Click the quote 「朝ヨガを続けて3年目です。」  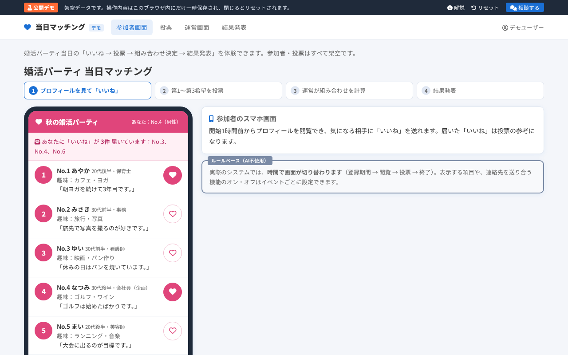[x=97, y=189]
